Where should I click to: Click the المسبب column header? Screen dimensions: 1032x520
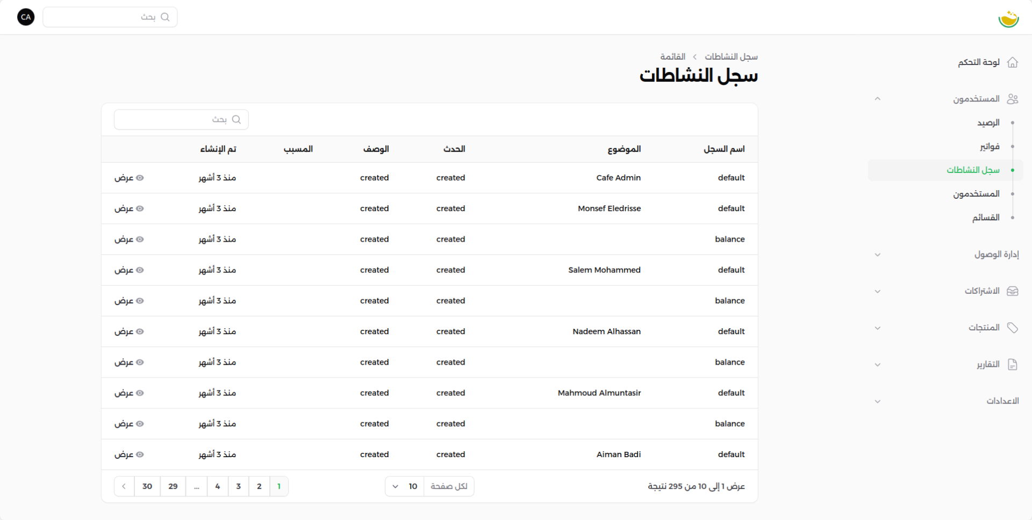(x=298, y=149)
